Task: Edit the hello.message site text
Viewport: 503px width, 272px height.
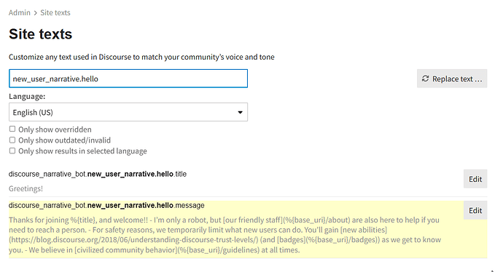Action: pos(475,210)
